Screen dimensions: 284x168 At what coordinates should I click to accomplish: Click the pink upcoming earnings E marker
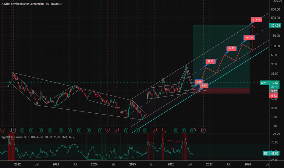point(203,130)
